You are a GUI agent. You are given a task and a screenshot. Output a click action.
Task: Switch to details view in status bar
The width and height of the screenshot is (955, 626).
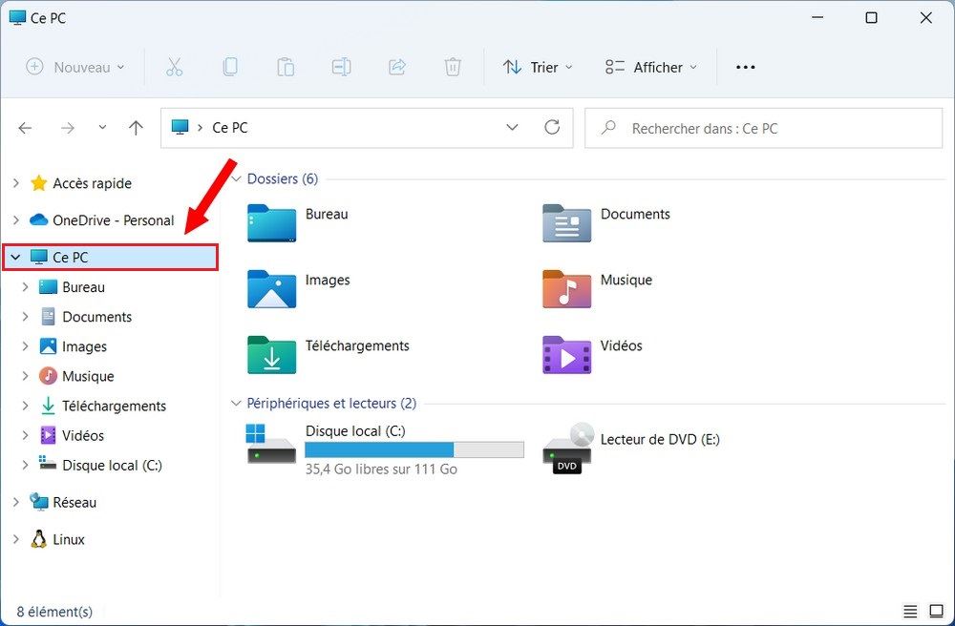coord(910,611)
